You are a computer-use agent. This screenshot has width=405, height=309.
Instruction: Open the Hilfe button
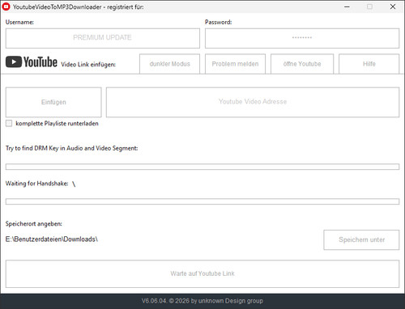(369, 64)
